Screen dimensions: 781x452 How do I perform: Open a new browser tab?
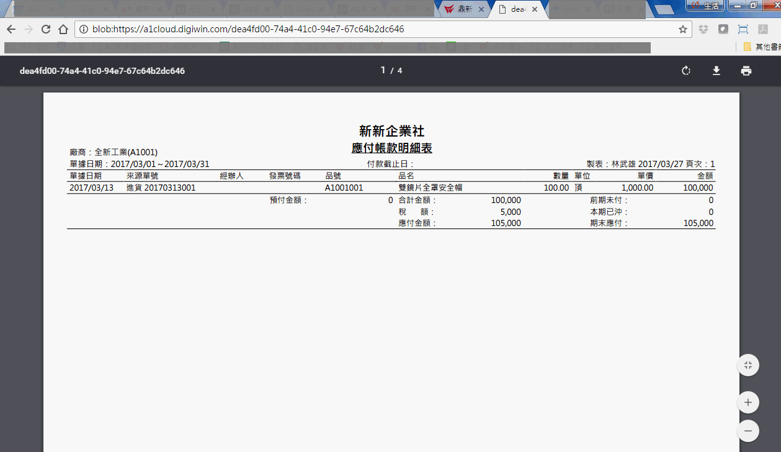click(x=664, y=9)
